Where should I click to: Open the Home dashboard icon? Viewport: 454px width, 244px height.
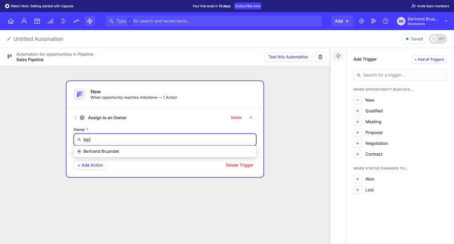click(11, 21)
